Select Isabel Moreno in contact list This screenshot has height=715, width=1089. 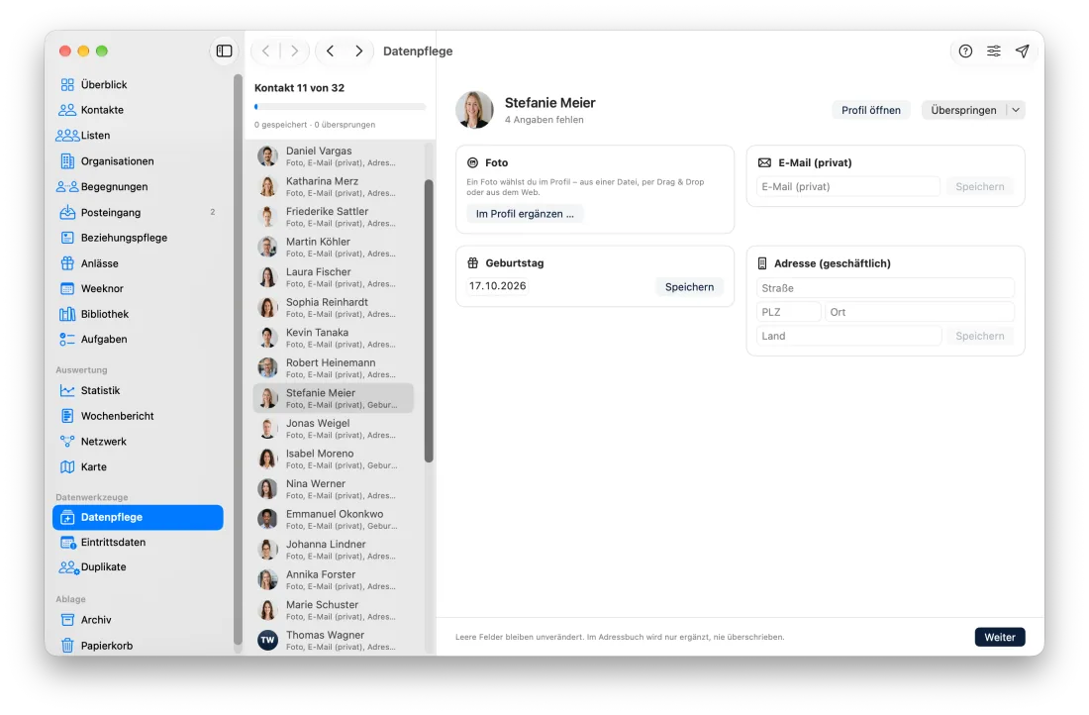point(334,459)
